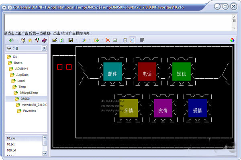Image resolution: width=241 pixels, height=160 pixels.
Task: Select the 10.txt file in the list
Action: click(x=11, y=144)
